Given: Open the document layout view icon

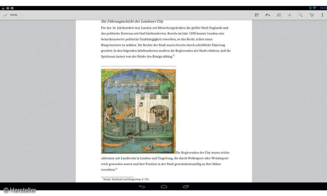Looking at the screenshot, I should point(257,15).
